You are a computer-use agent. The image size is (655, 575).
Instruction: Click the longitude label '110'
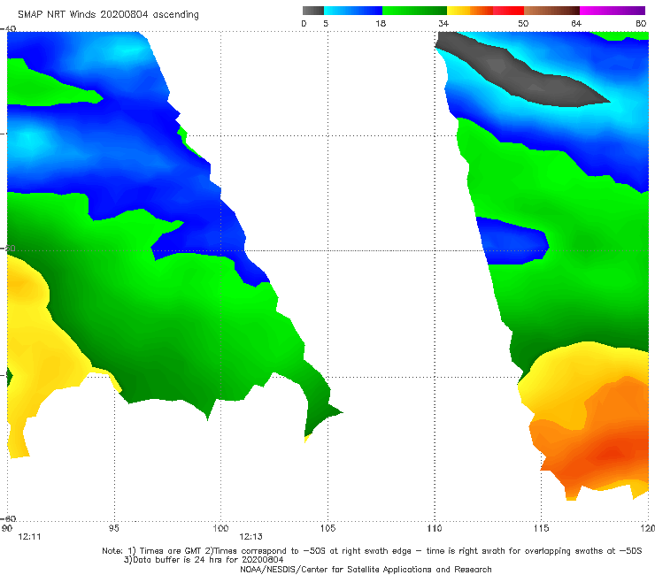click(435, 529)
